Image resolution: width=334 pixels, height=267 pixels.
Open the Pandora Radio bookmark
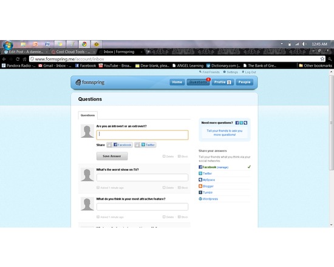coord(19,66)
